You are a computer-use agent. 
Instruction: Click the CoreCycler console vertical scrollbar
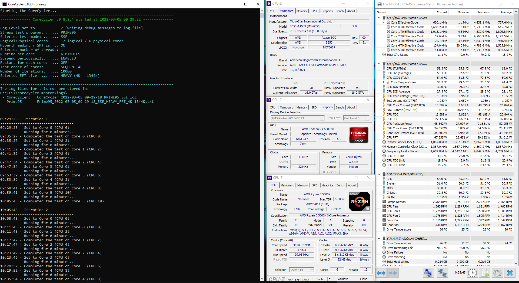coord(262,145)
